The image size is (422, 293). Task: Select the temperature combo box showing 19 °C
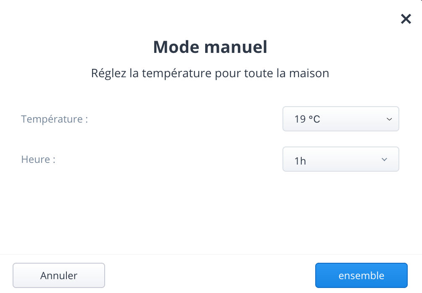coord(341,119)
